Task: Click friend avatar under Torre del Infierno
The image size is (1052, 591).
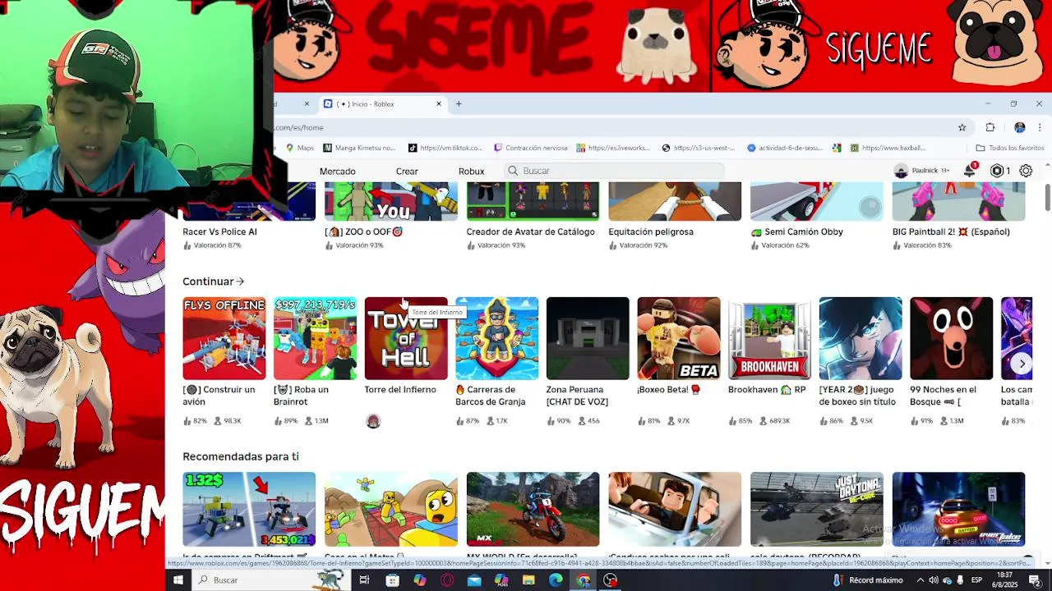Action: click(373, 421)
